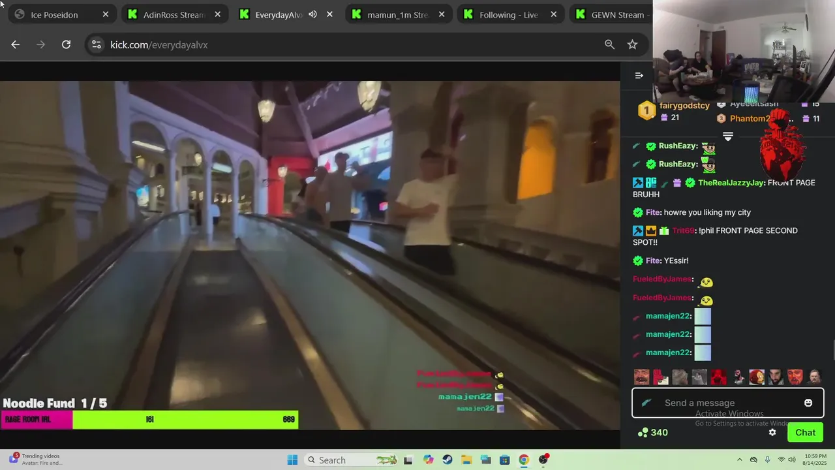Close the AdinRoss Stream tab

[x=218, y=14]
